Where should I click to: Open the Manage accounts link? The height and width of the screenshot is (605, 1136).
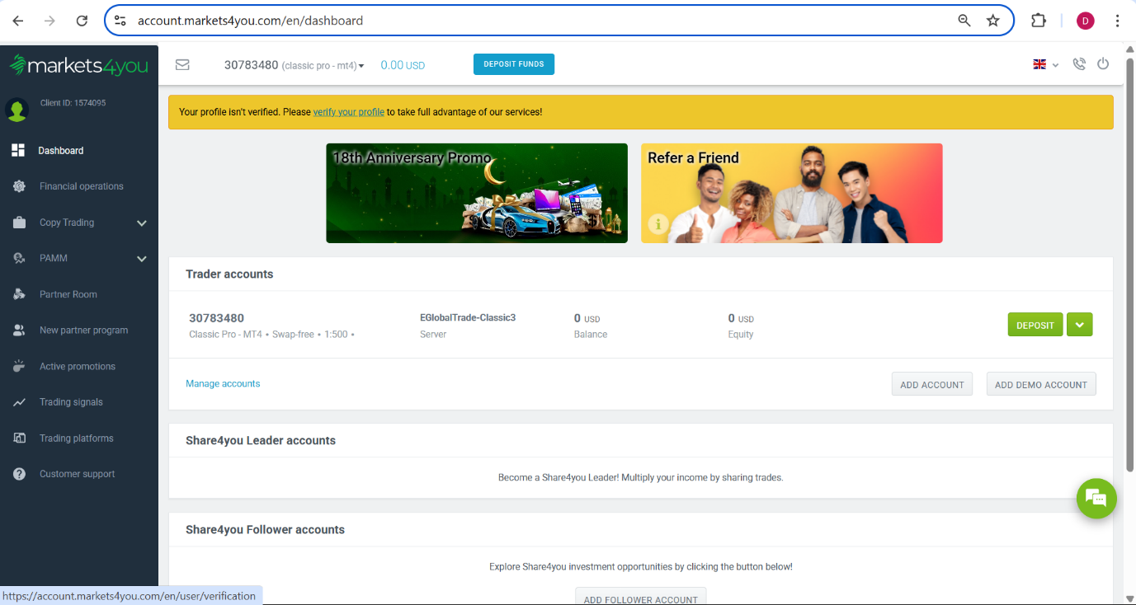tap(223, 383)
